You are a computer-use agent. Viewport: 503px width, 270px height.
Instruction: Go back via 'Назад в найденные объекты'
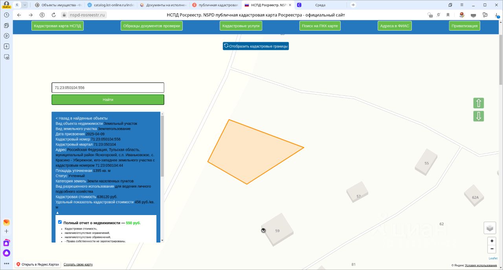tap(82, 118)
